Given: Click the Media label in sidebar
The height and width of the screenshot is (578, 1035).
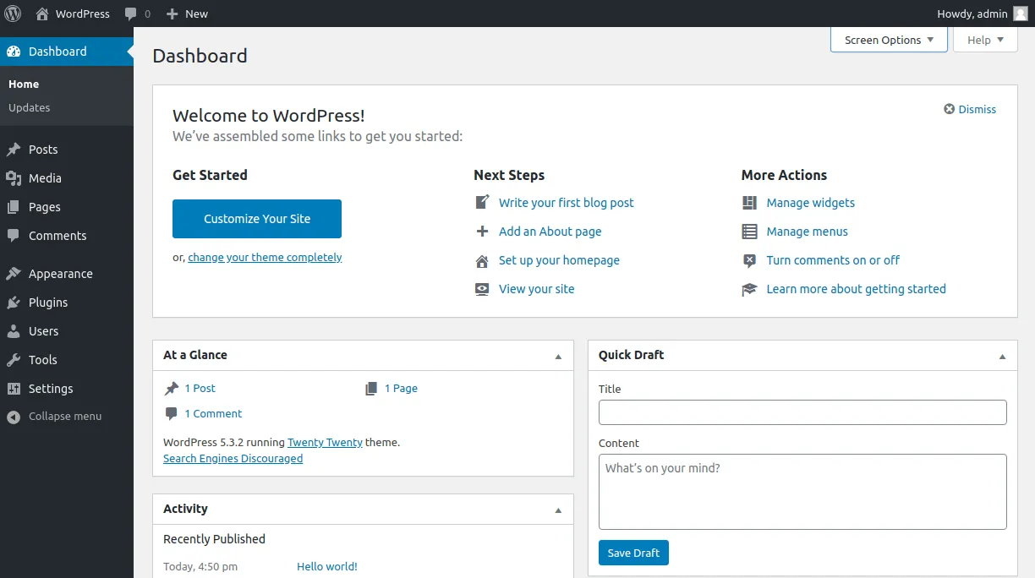Looking at the screenshot, I should point(45,178).
